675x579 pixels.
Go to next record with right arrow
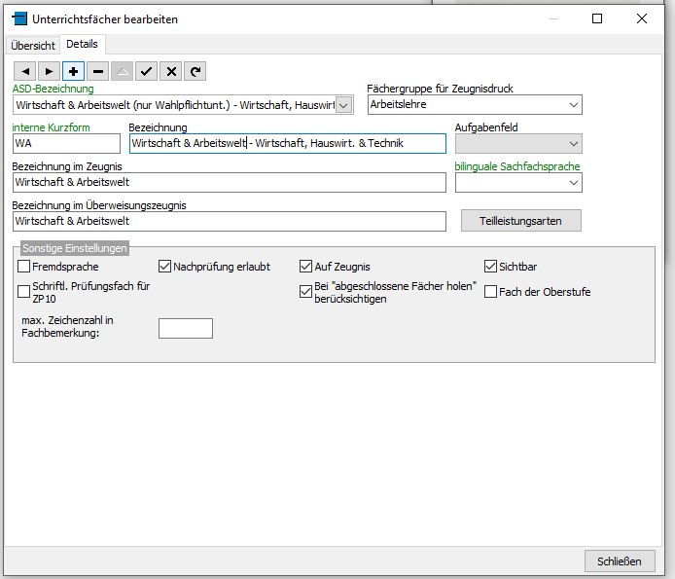[x=49, y=71]
